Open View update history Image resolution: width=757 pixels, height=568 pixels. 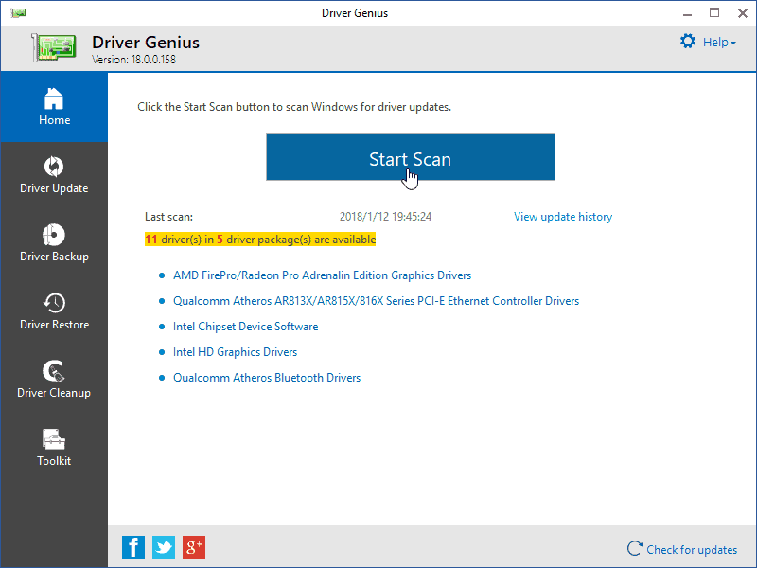(563, 217)
